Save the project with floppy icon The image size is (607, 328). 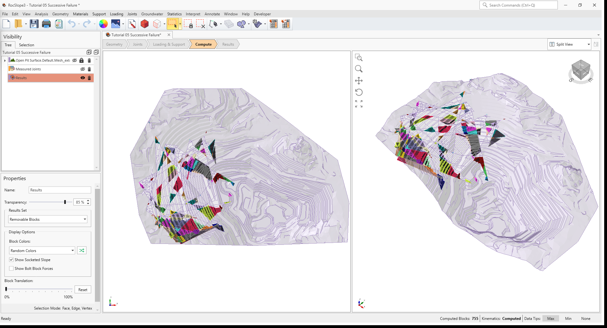(x=34, y=24)
